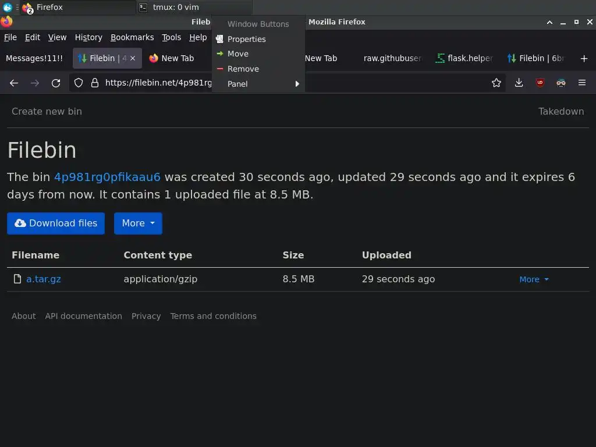
Task: Click the Create new bin link
Action: pos(47,111)
